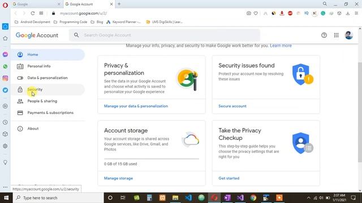
Task: Click the taskbar clock date
Action: [339, 198]
